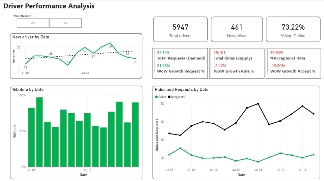Click the black Requests legend marker

pyautogui.click(x=169, y=97)
